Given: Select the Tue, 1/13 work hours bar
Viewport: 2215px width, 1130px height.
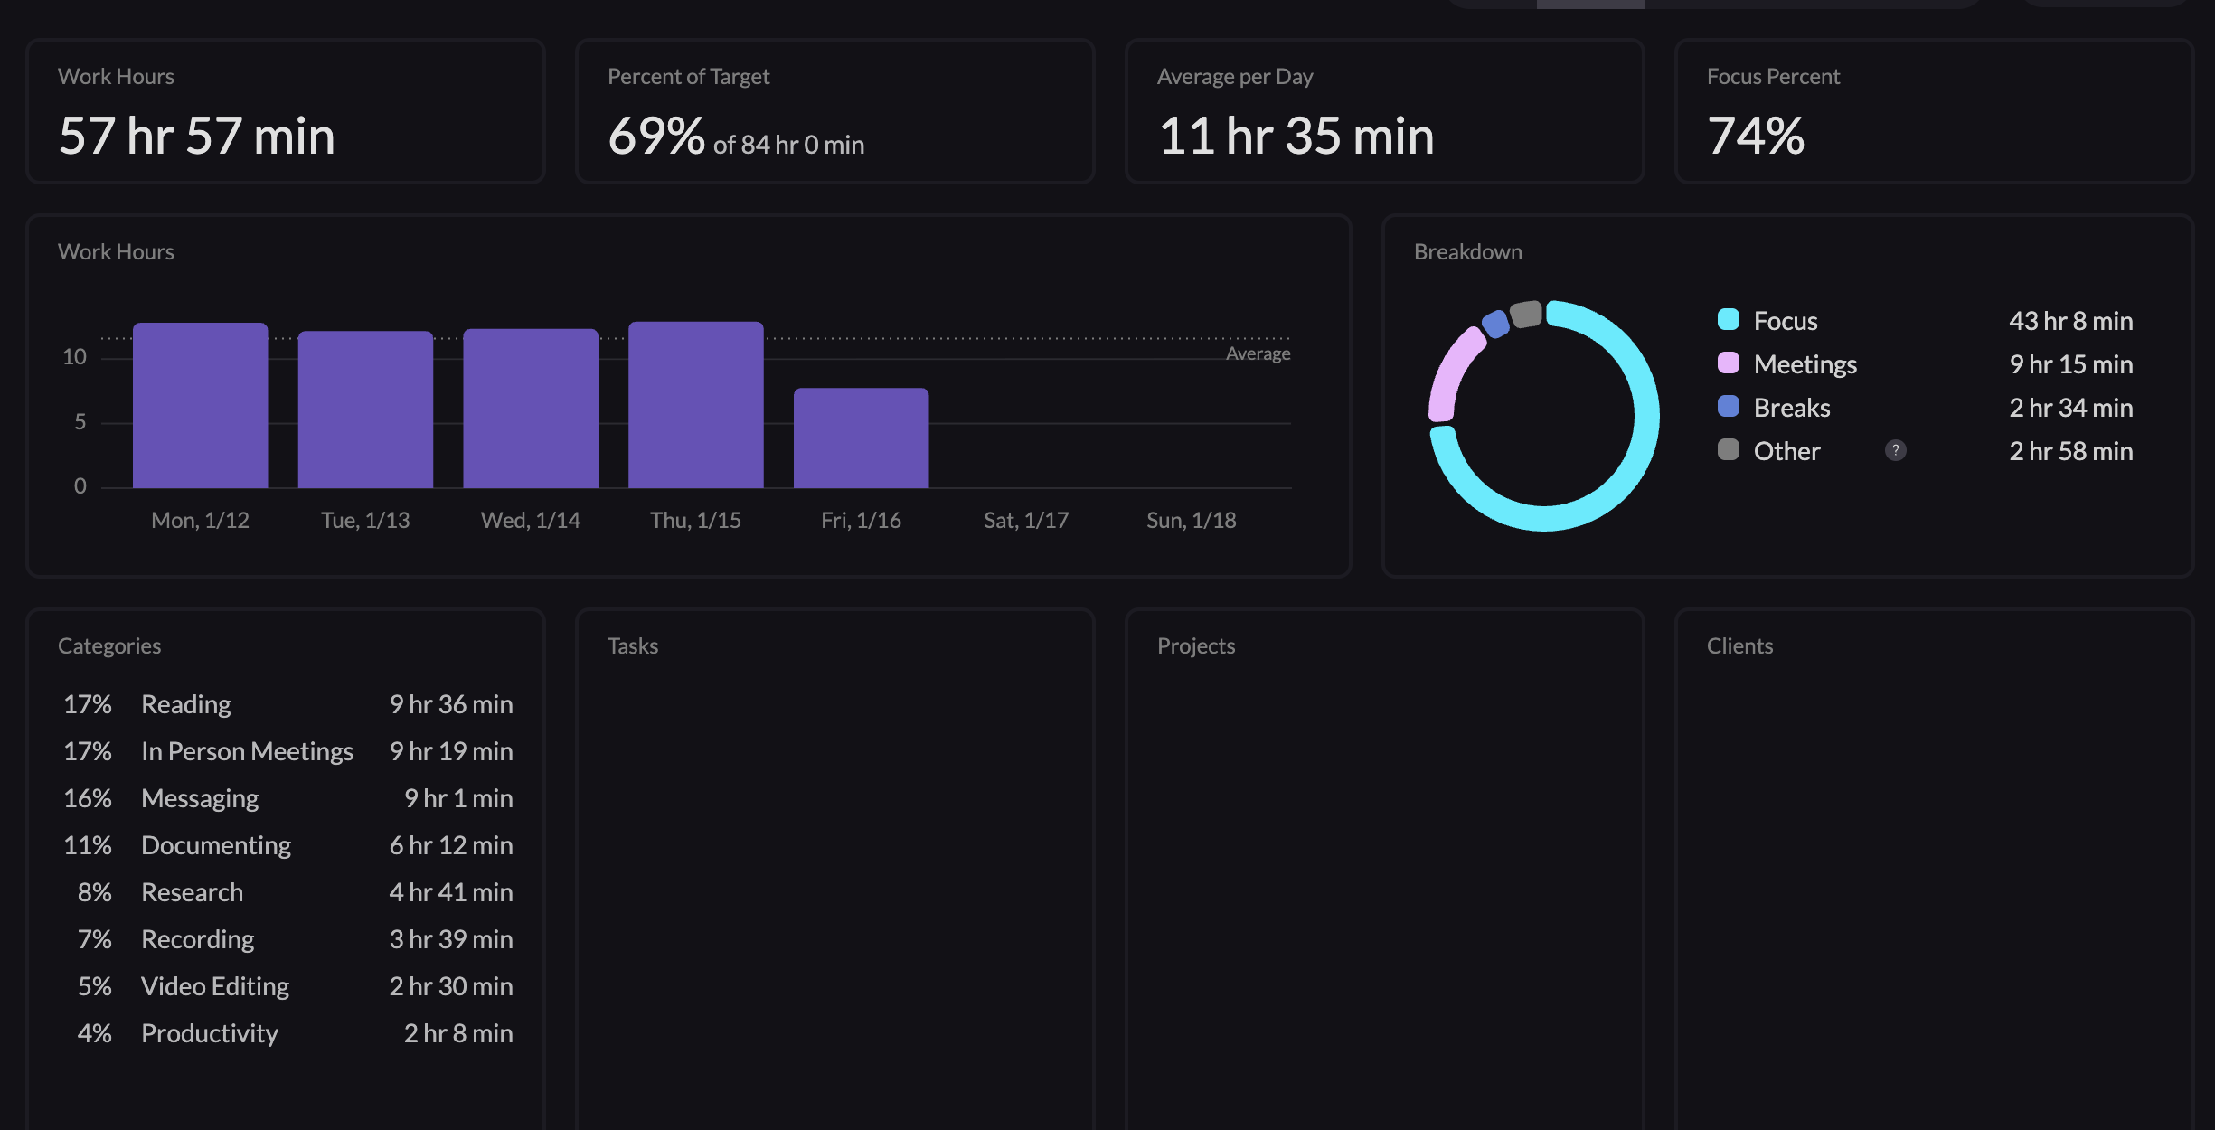Looking at the screenshot, I should pyautogui.click(x=365, y=411).
